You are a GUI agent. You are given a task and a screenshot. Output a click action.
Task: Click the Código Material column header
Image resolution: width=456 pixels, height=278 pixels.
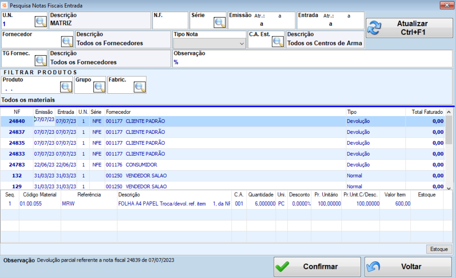[x=40, y=195]
